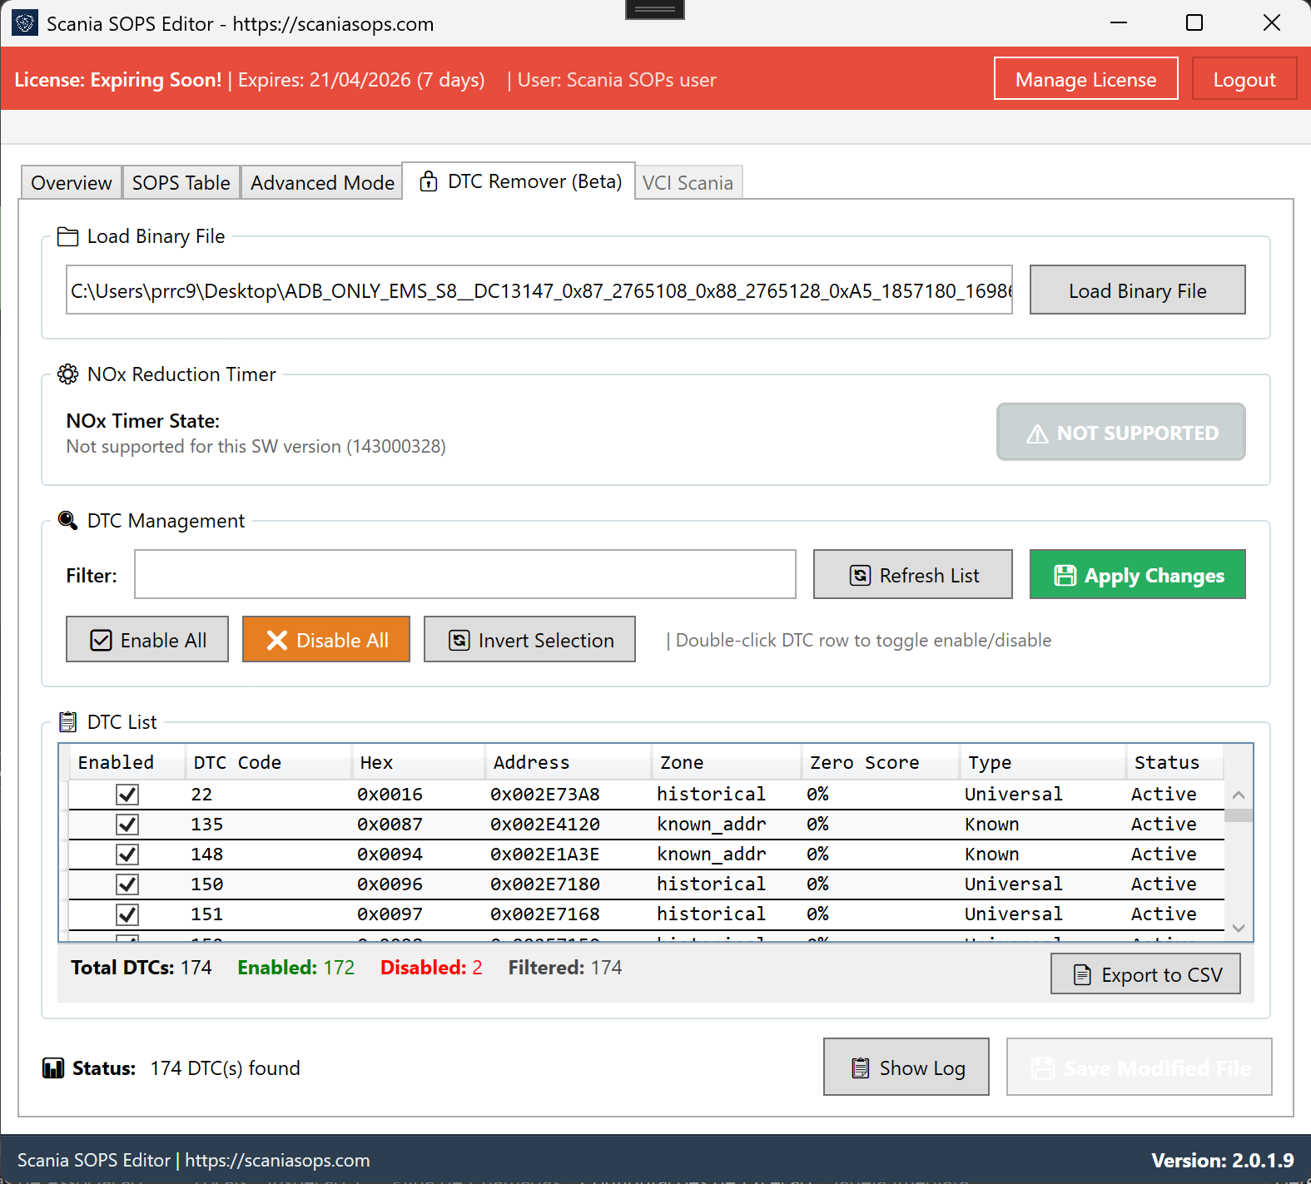Click DTC list scrollbar down arrow
Screen dimensions: 1311x1184
tap(1239, 928)
